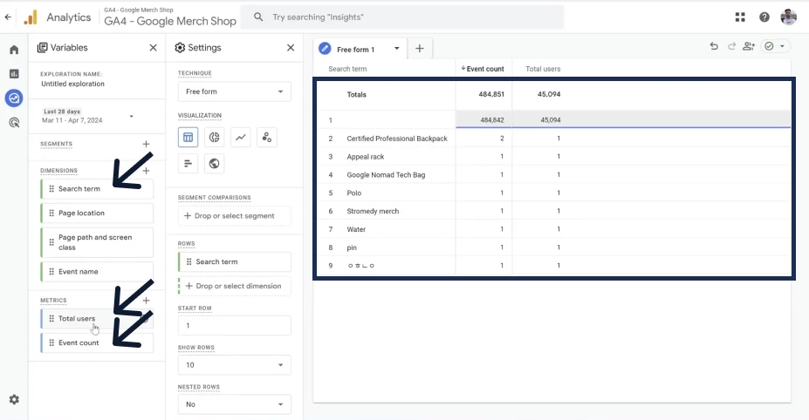The width and height of the screenshot is (809, 420).
Task: Click the Stromedy merch row
Action: click(x=552, y=211)
